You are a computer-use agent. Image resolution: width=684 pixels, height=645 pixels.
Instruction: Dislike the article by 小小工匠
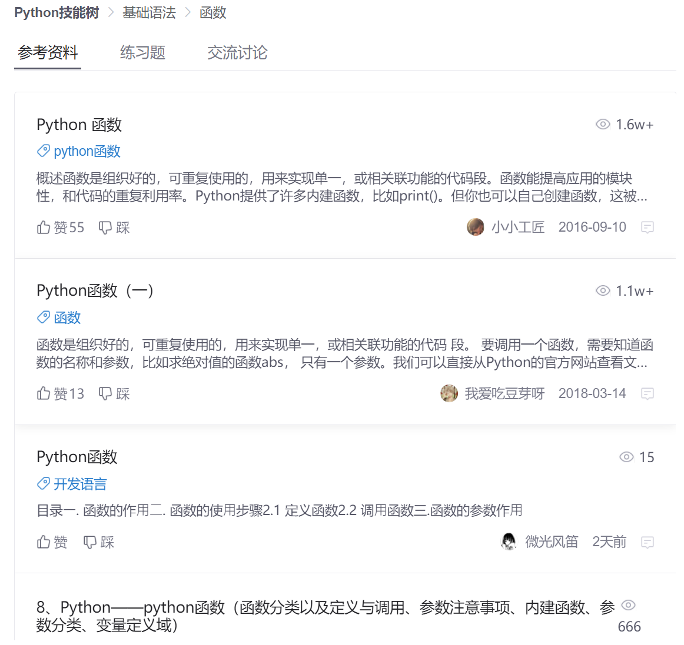coord(114,228)
